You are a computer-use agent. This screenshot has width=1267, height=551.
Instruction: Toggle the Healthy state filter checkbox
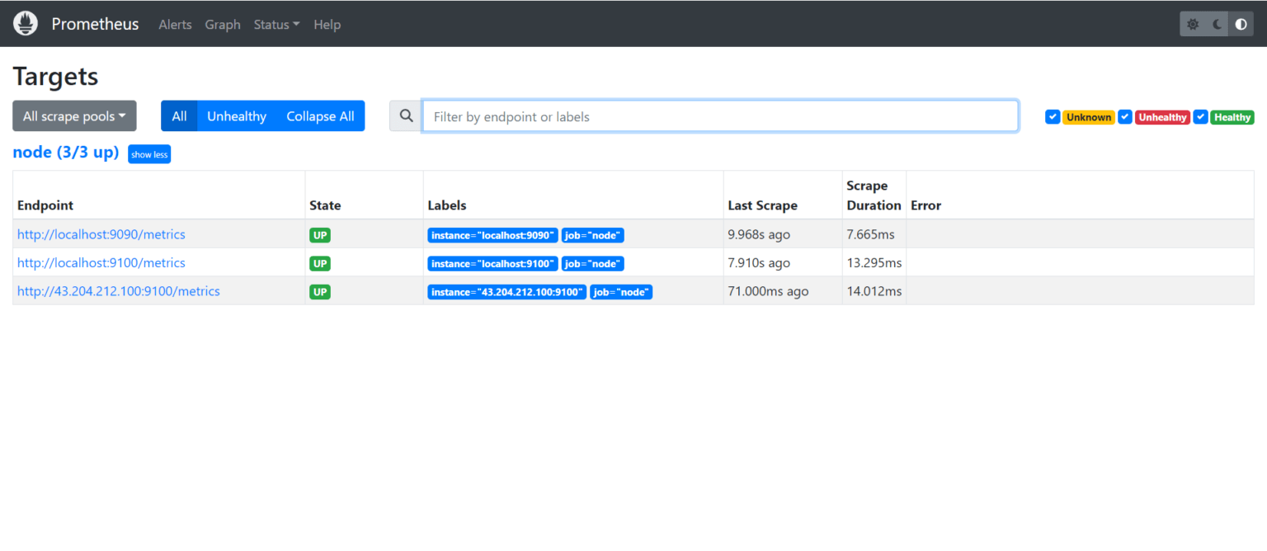1201,116
